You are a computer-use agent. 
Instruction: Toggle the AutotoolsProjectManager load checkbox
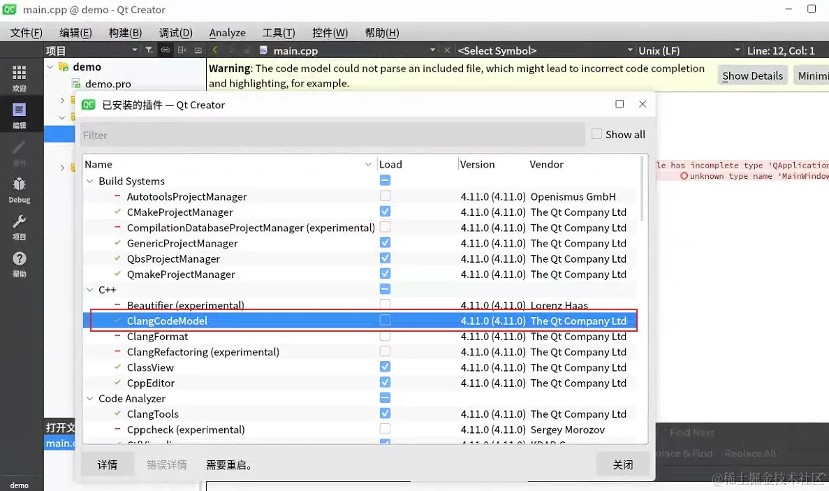pos(385,196)
